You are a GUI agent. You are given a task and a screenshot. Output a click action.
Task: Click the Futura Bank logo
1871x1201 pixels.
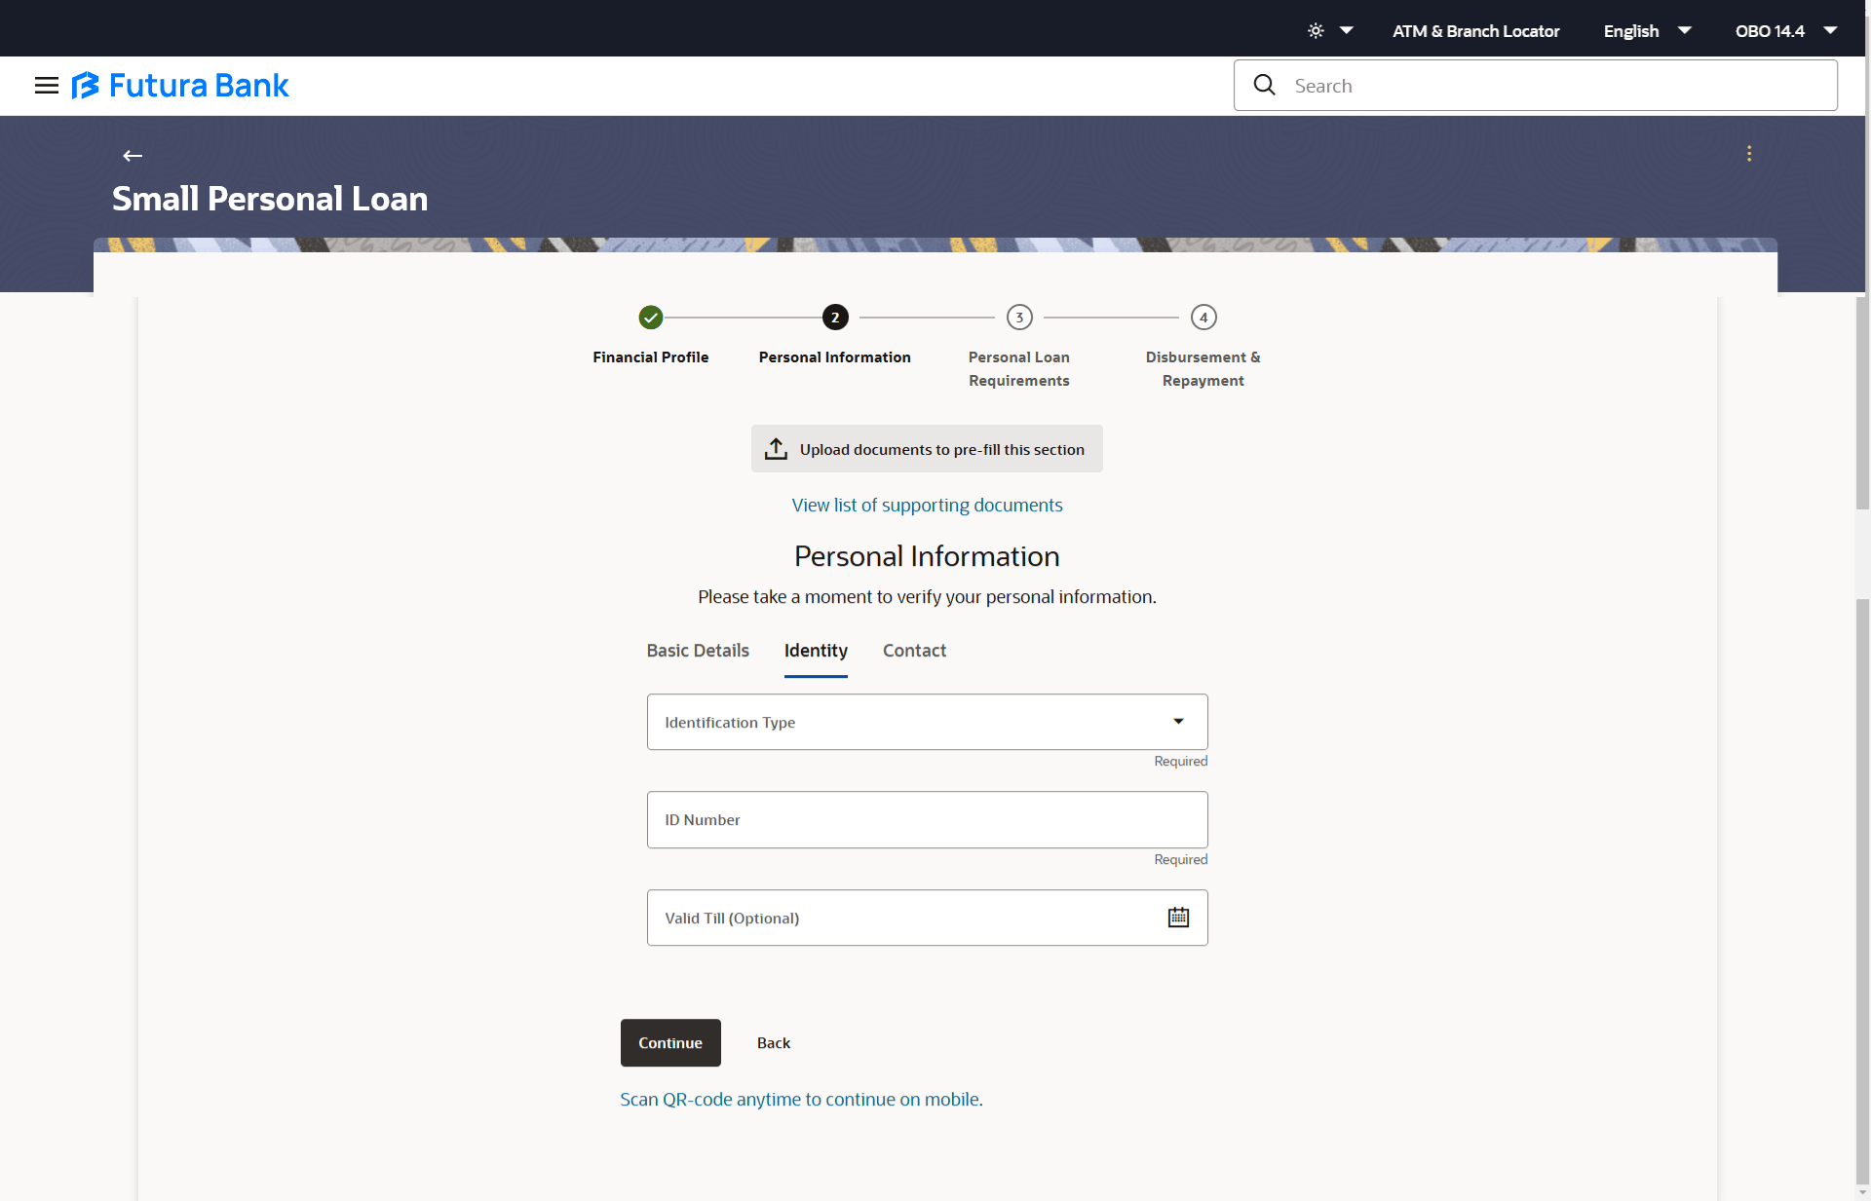(181, 86)
